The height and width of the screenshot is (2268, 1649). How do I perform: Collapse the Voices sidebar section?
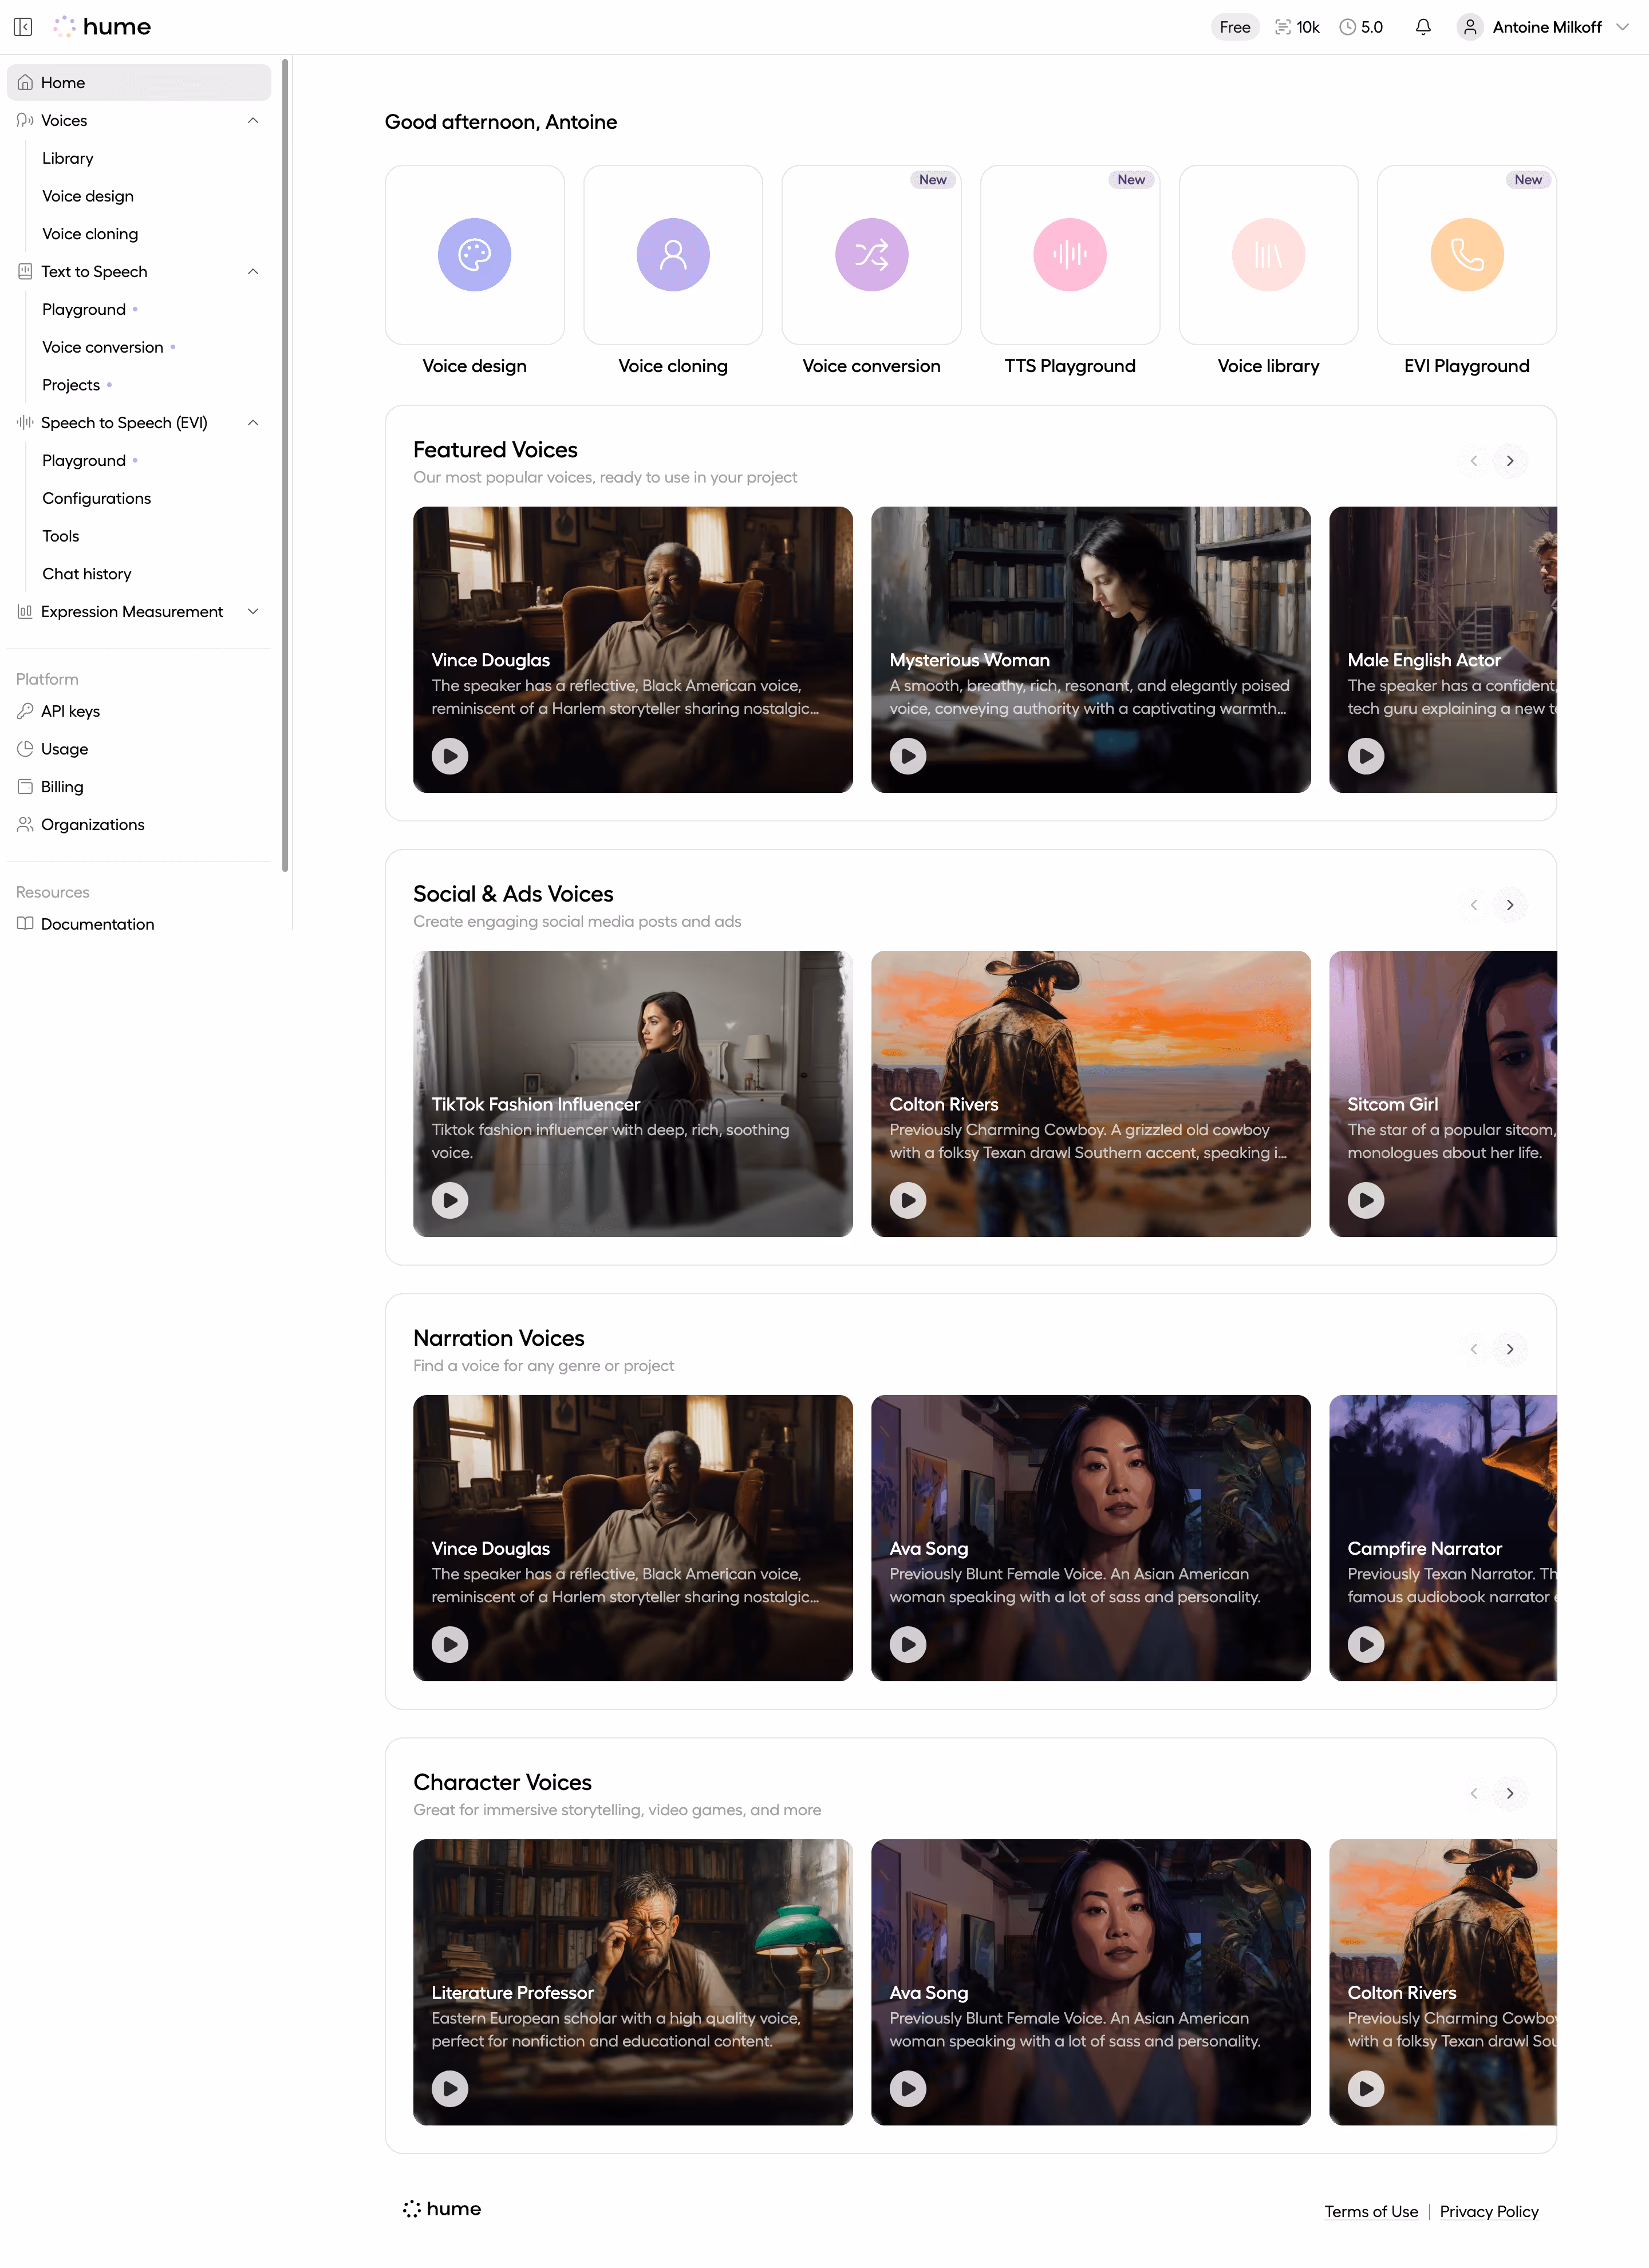253,121
